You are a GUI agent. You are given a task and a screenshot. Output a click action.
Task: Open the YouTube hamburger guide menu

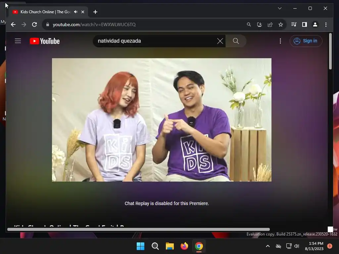point(18,41)
